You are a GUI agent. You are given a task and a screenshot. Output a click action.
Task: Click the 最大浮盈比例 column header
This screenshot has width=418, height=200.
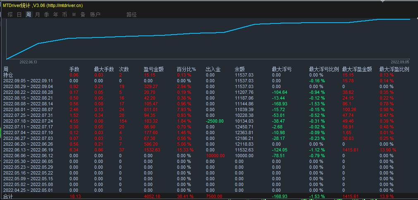point(394,70)
